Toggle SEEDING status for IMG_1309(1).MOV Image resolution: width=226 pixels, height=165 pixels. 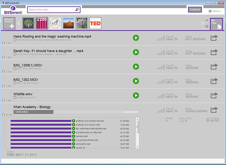(192, 67)
